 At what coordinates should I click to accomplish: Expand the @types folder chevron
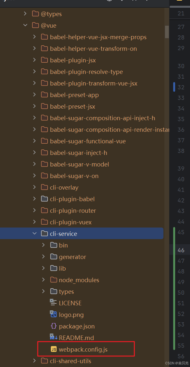click(x=25, y=14)
